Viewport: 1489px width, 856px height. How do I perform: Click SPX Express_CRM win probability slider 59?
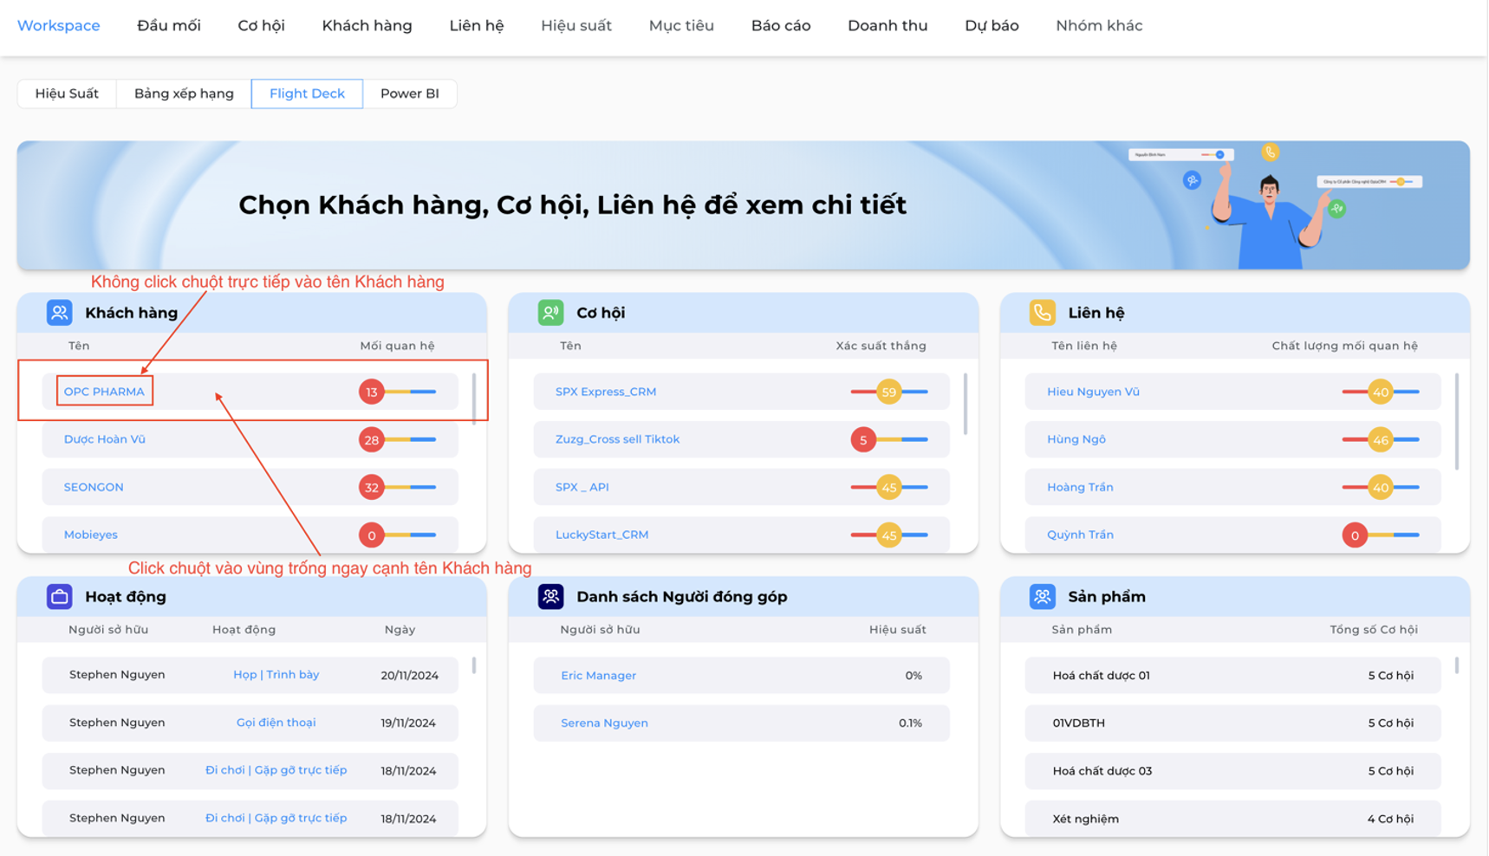tap(889, 392)
